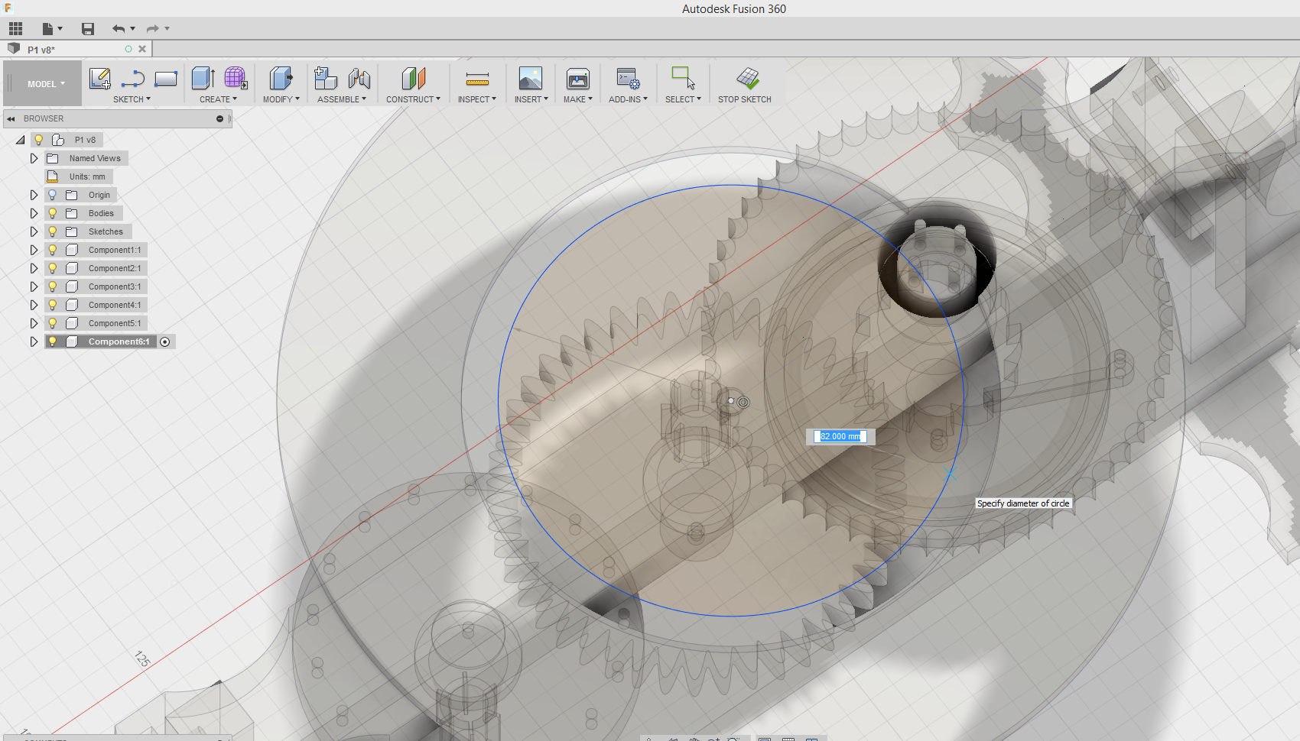Click the Stop Sketch icon
This screenshot has width=1300, height=741.
point(748,78)
